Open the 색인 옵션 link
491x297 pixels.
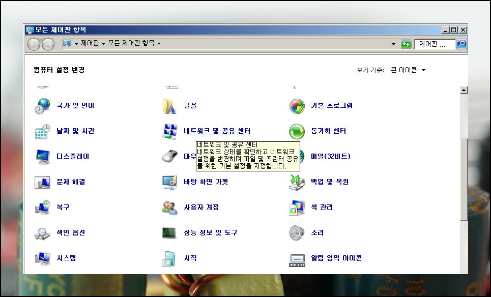tap(71, 232)
